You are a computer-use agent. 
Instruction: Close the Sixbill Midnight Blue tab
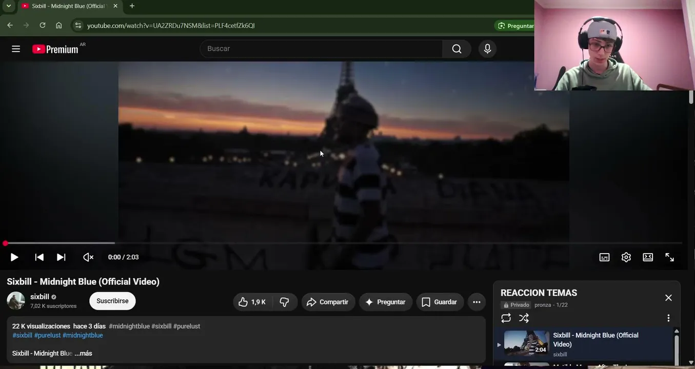pyautogui.click(x=115, y=6)
